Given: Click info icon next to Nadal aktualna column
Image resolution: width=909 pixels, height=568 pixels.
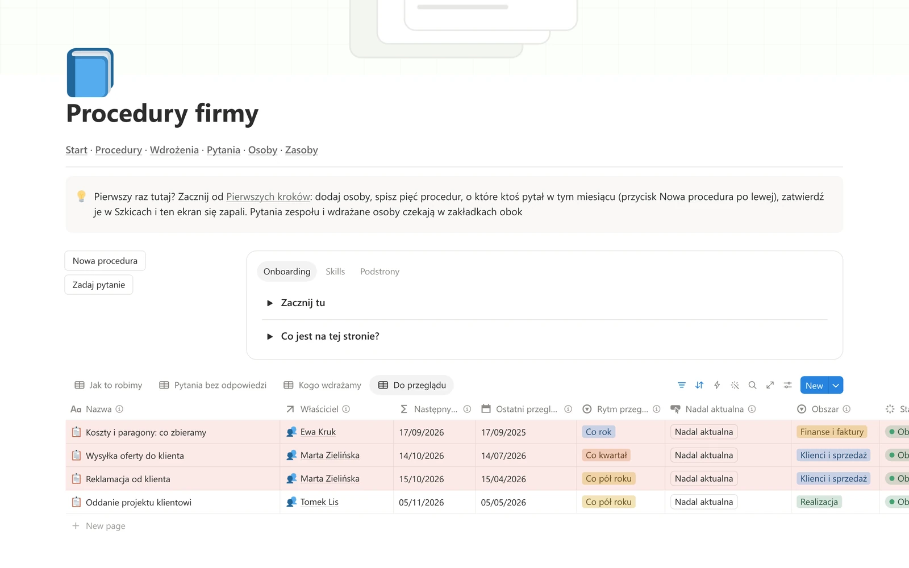Looking at the screenshot, I should [752, 409].
